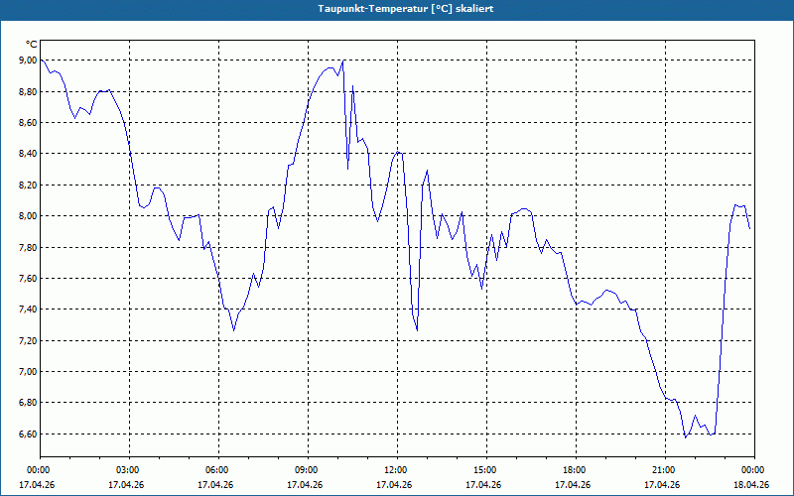This screenshot has width=794, height=496.
Task: Select the 7,80 y-axis label
Action: tap(29, 247)
